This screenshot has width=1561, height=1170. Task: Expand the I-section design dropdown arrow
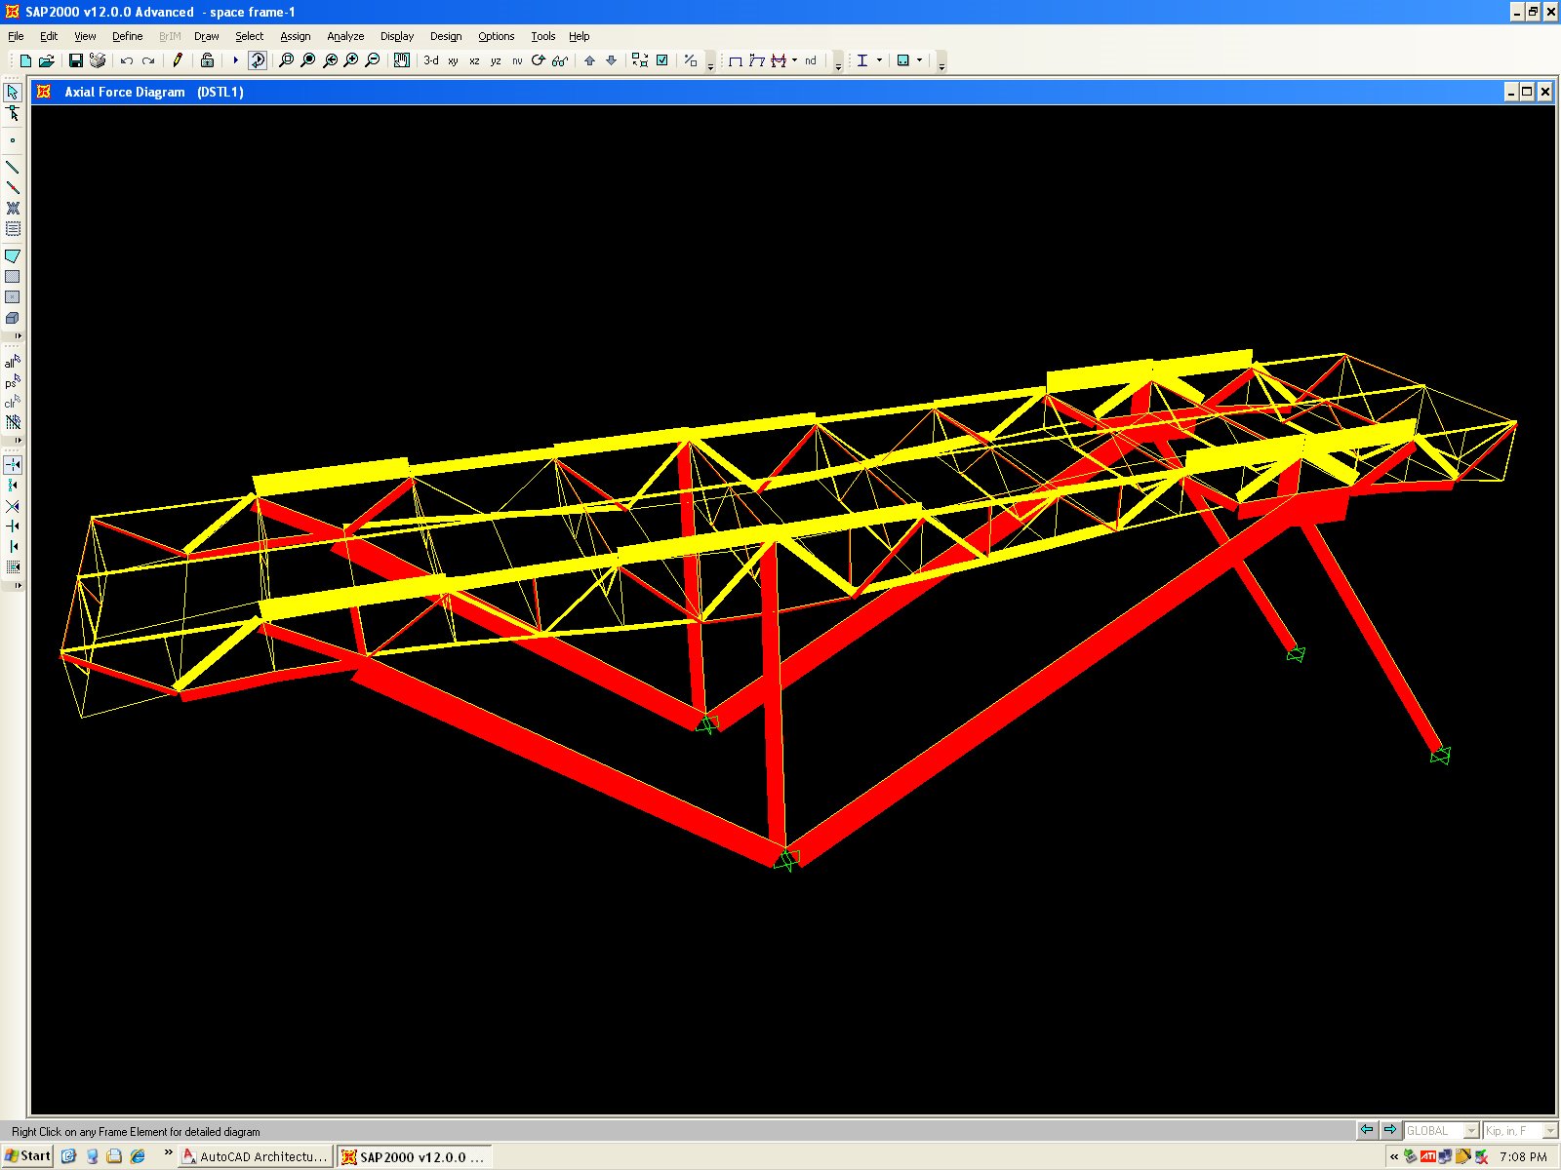point(879,60)
